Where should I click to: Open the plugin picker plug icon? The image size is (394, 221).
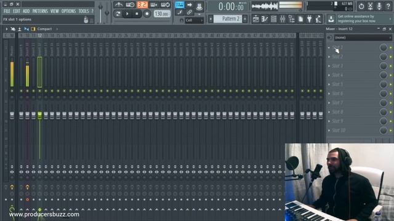click(x=309, y=19)
